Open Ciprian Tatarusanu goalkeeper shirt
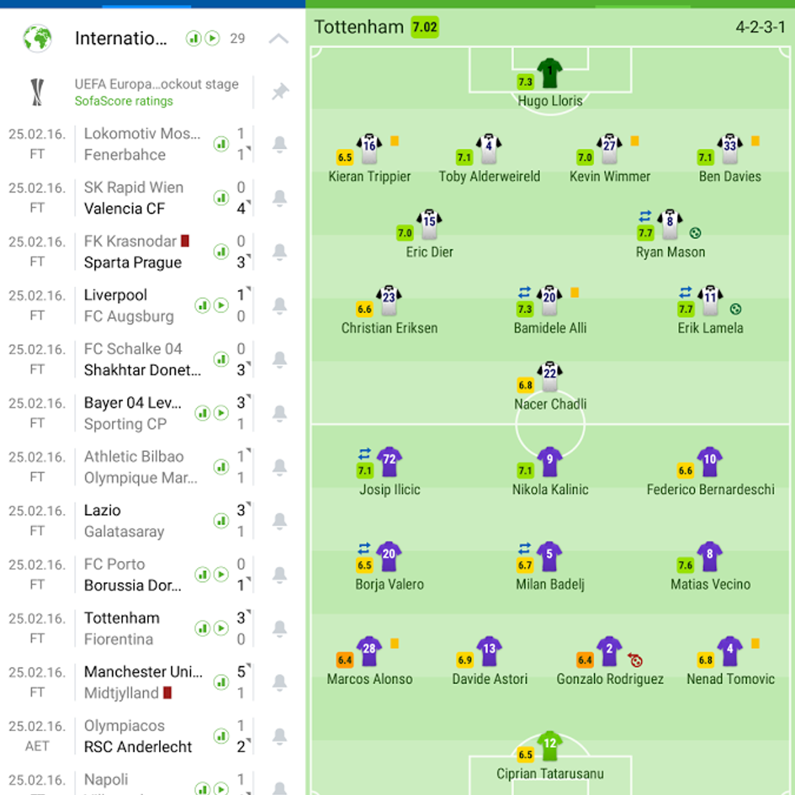The height and width of the screenshot is (795, 795). 550,746
